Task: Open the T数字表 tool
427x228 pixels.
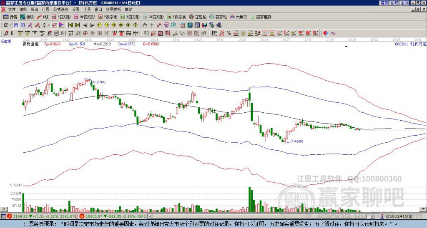Action: (176, 17)
